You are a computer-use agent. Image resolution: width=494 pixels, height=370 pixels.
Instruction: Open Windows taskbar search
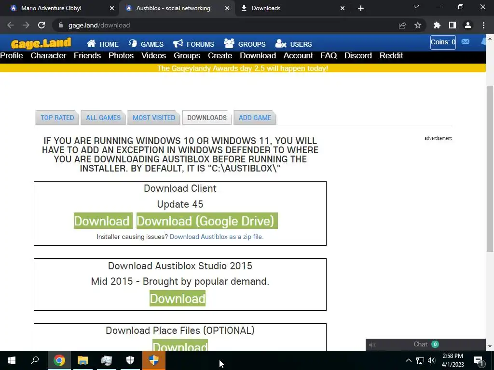[35, 360]
